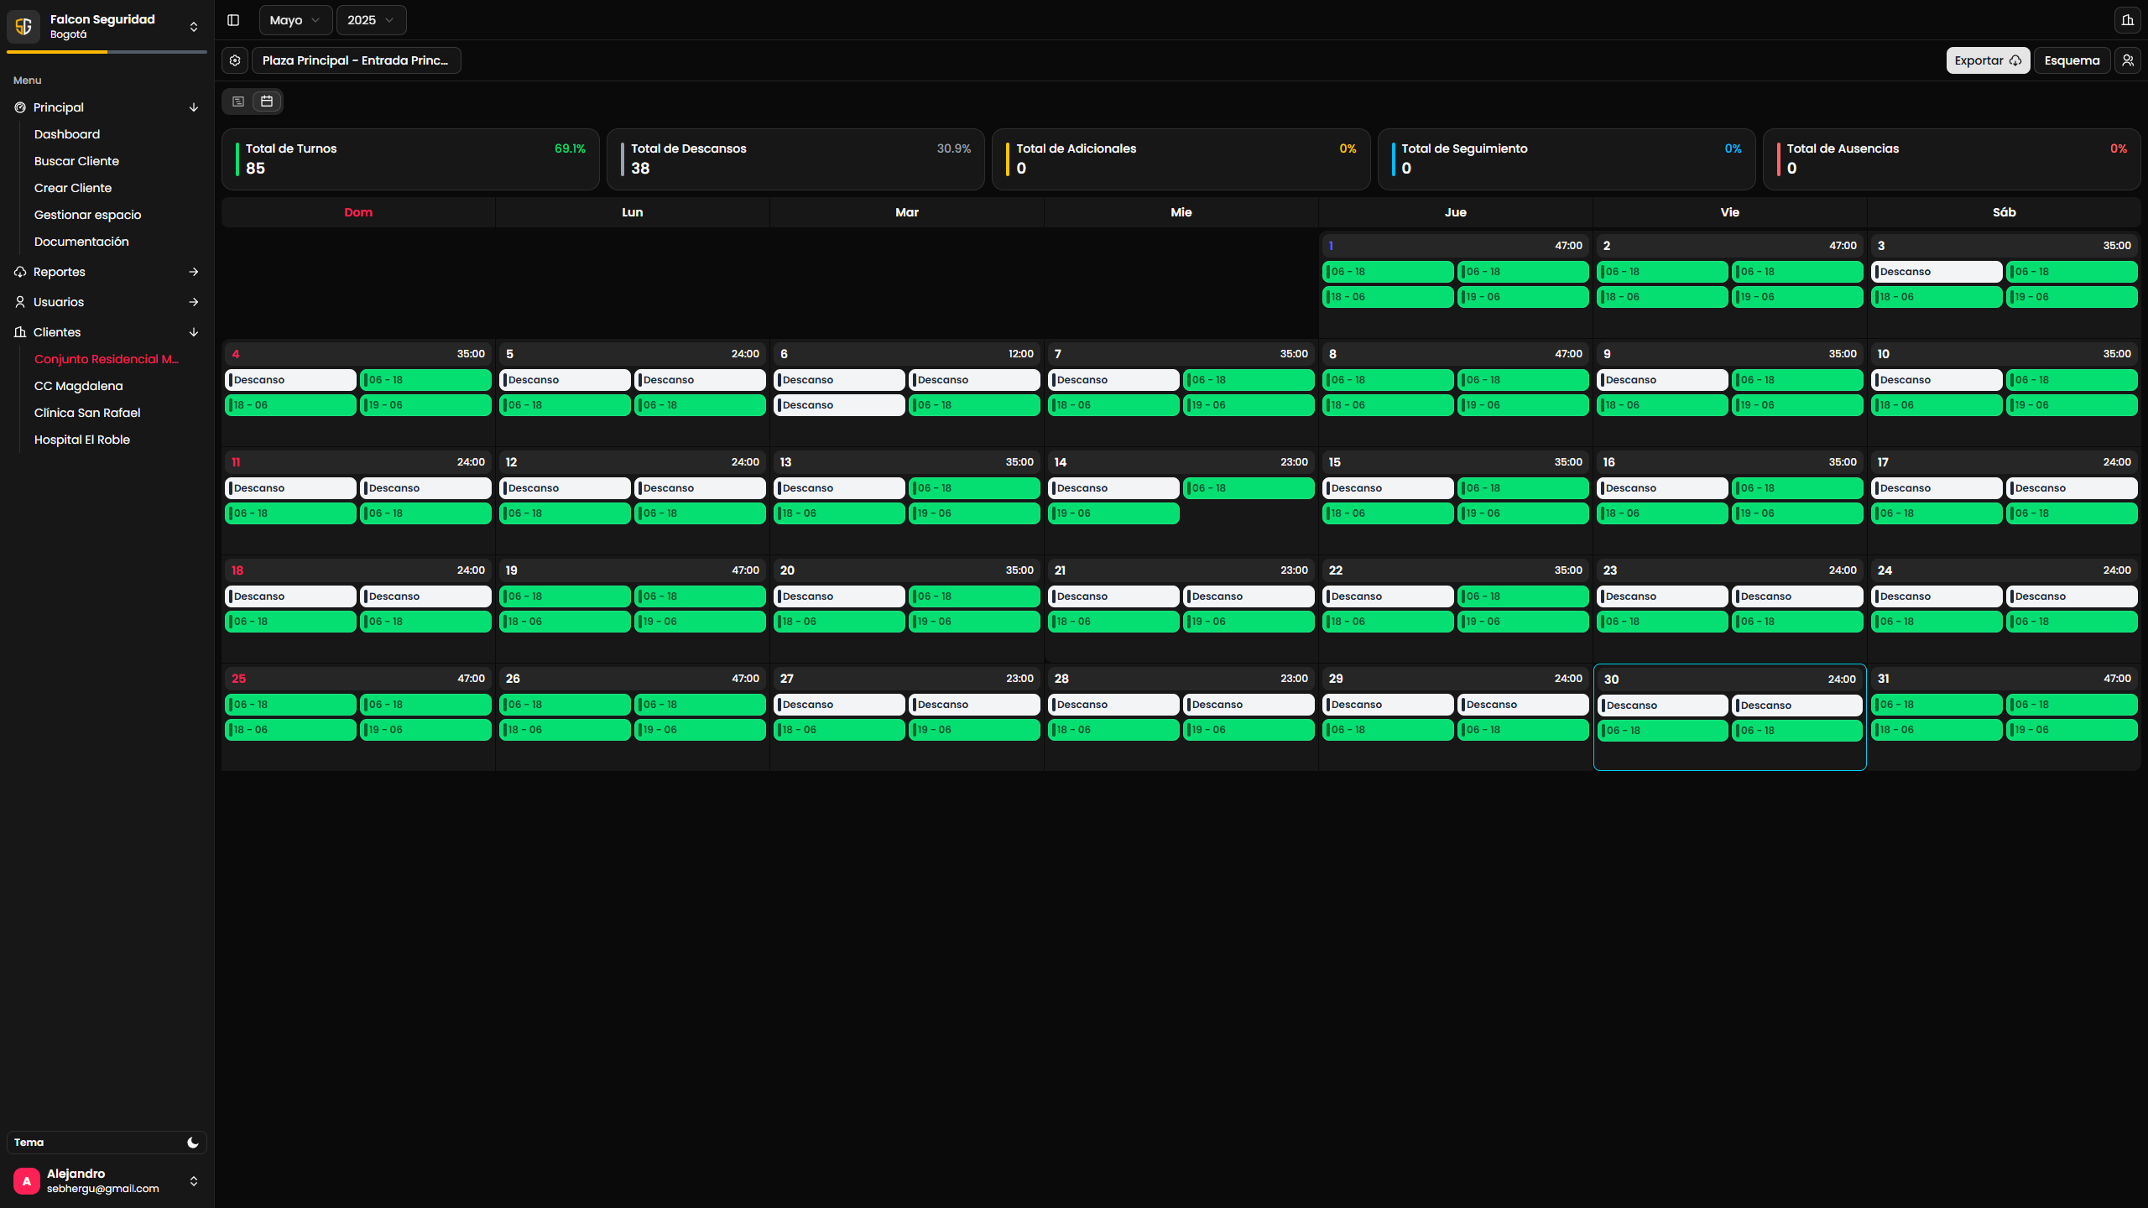
Task: Open Alejandro account menu chevron
Action: point(194,1181)
